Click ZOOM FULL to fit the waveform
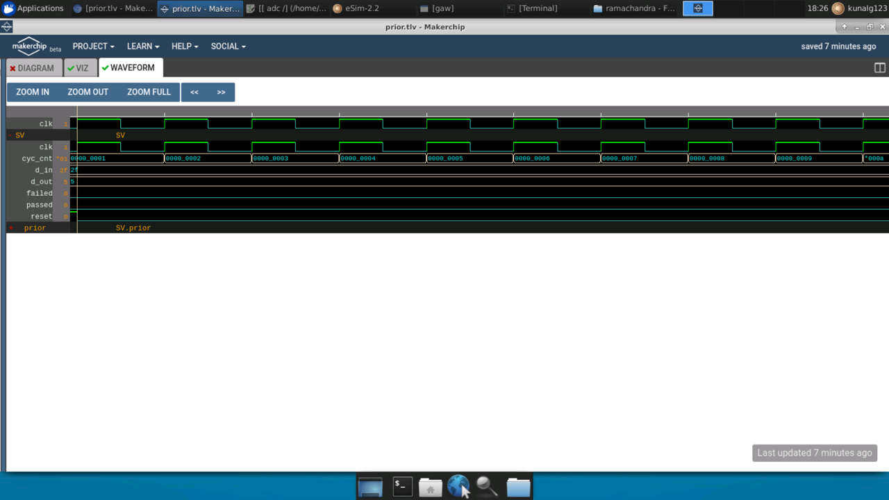 click(149, 92)
